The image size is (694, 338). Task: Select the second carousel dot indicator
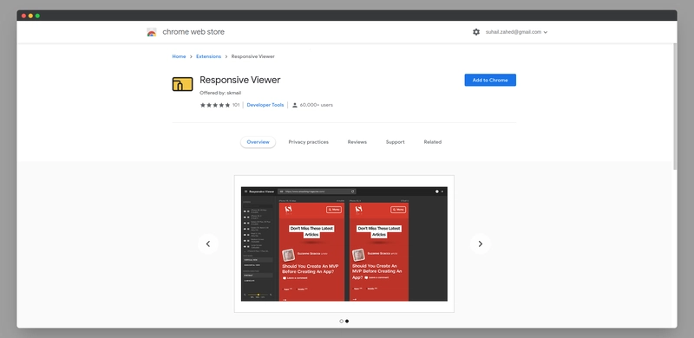coord(347,322)
